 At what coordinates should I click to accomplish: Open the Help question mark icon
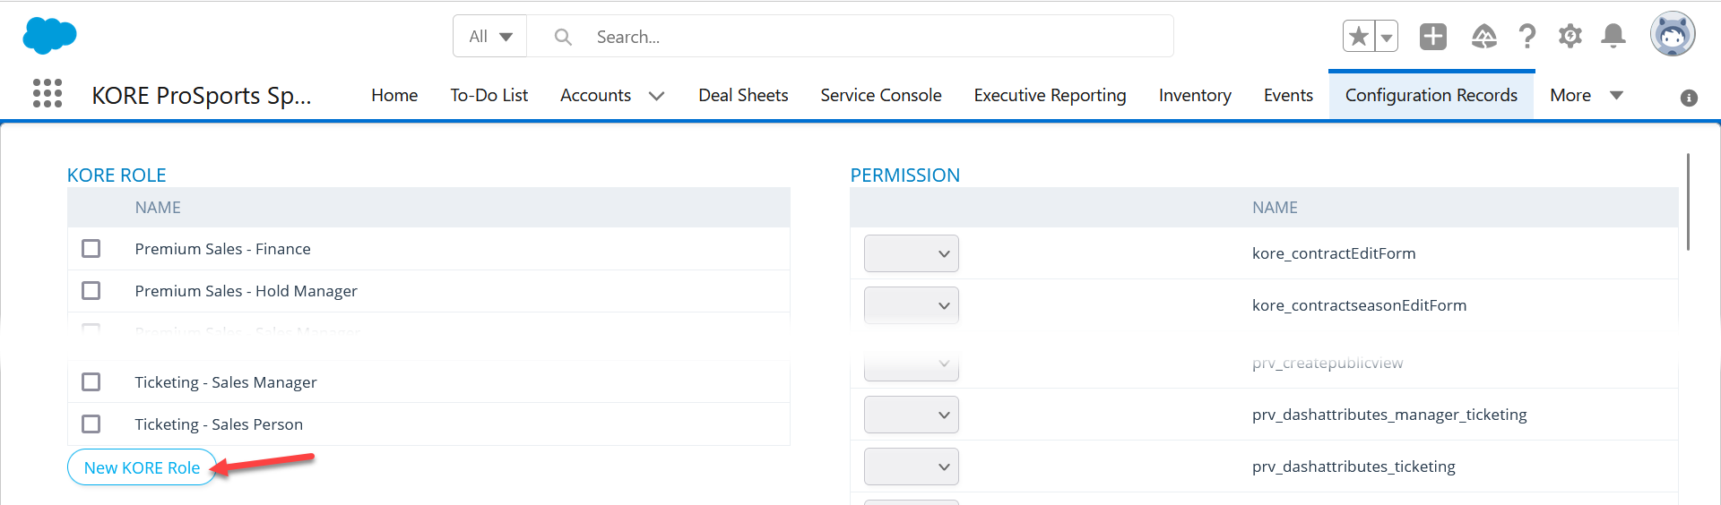(x=1527, y=36)
